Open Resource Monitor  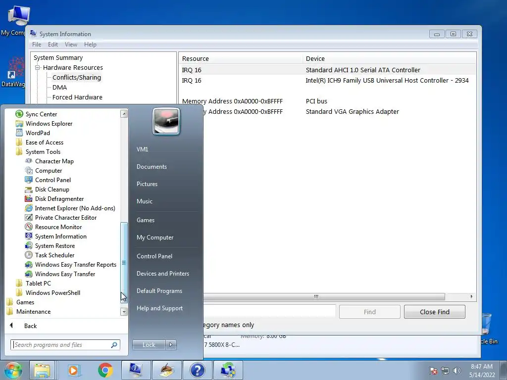53,227
